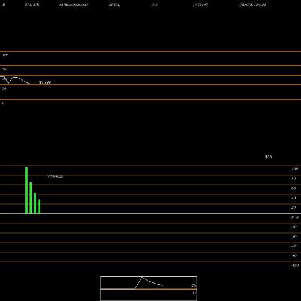301x301 pixels.
Task: Click the 99040.23 value label
Action: pos(55,176)
